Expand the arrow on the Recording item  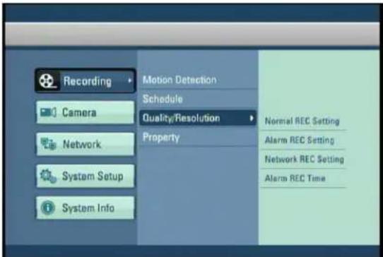coord(130,80)
